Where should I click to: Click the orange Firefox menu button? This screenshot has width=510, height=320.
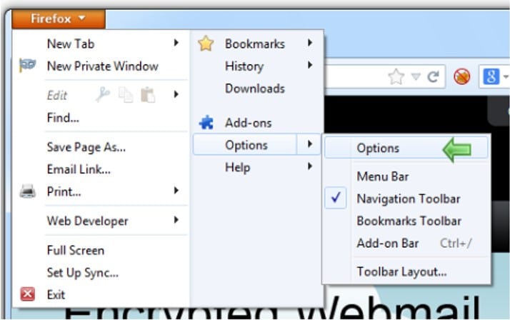point(59,19)
